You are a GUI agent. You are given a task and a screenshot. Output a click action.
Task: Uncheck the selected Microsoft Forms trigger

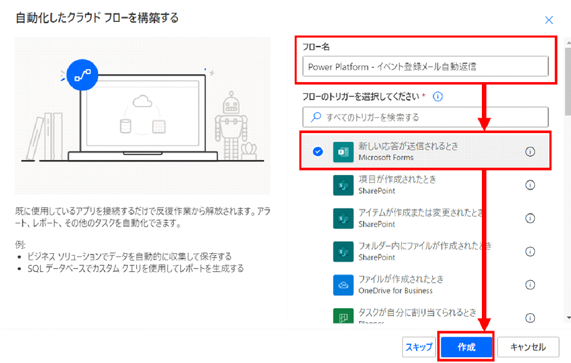pos(318,151)
